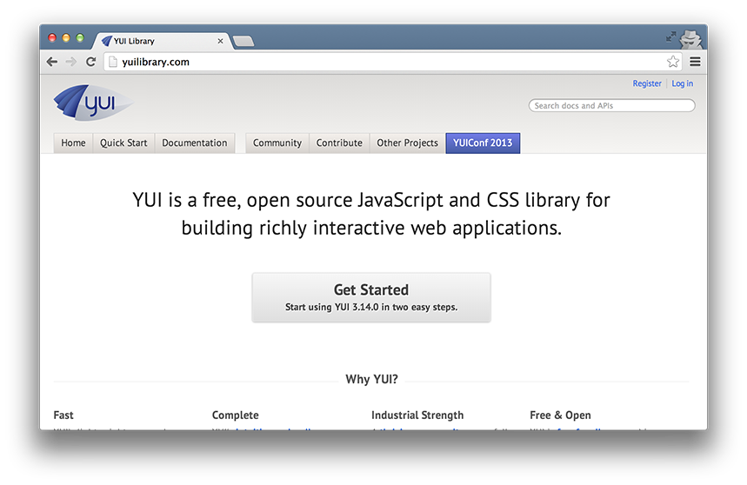This screenshot has width=747, height=485.
Task: Go back using the browser back arrow
Action: pyautogui.click(x=52, y=62)
